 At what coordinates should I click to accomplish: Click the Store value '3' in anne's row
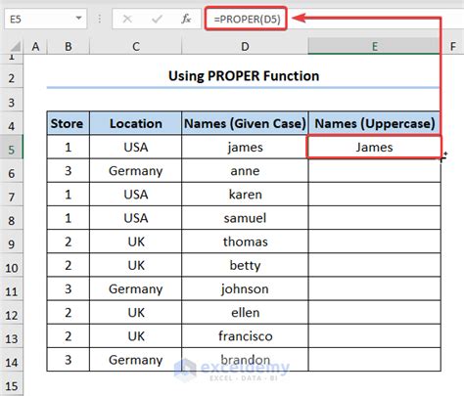point(69,170)
